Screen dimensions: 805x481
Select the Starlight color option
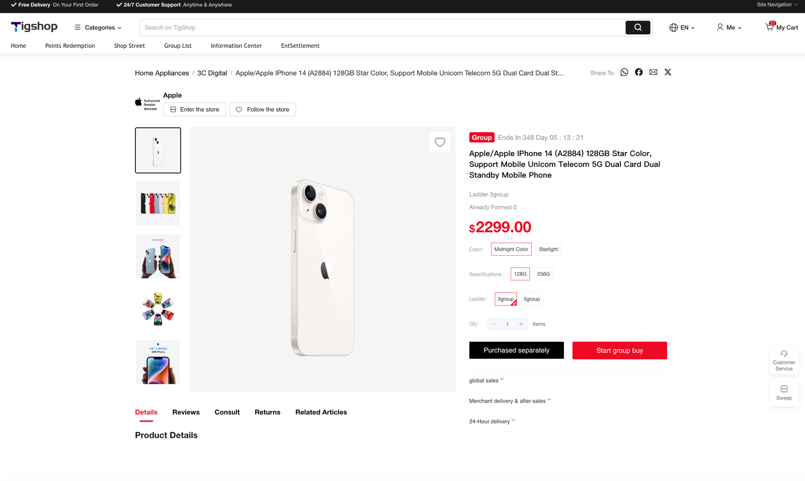548,250
